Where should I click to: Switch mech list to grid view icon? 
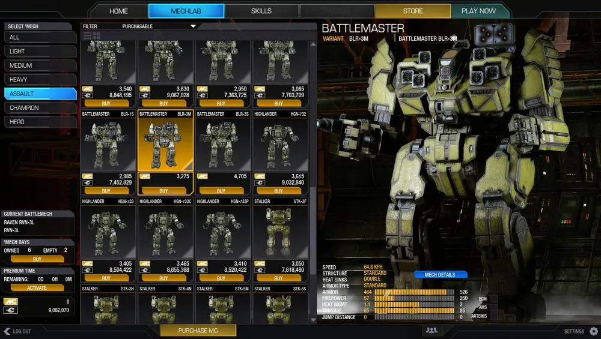pos(97,36)
